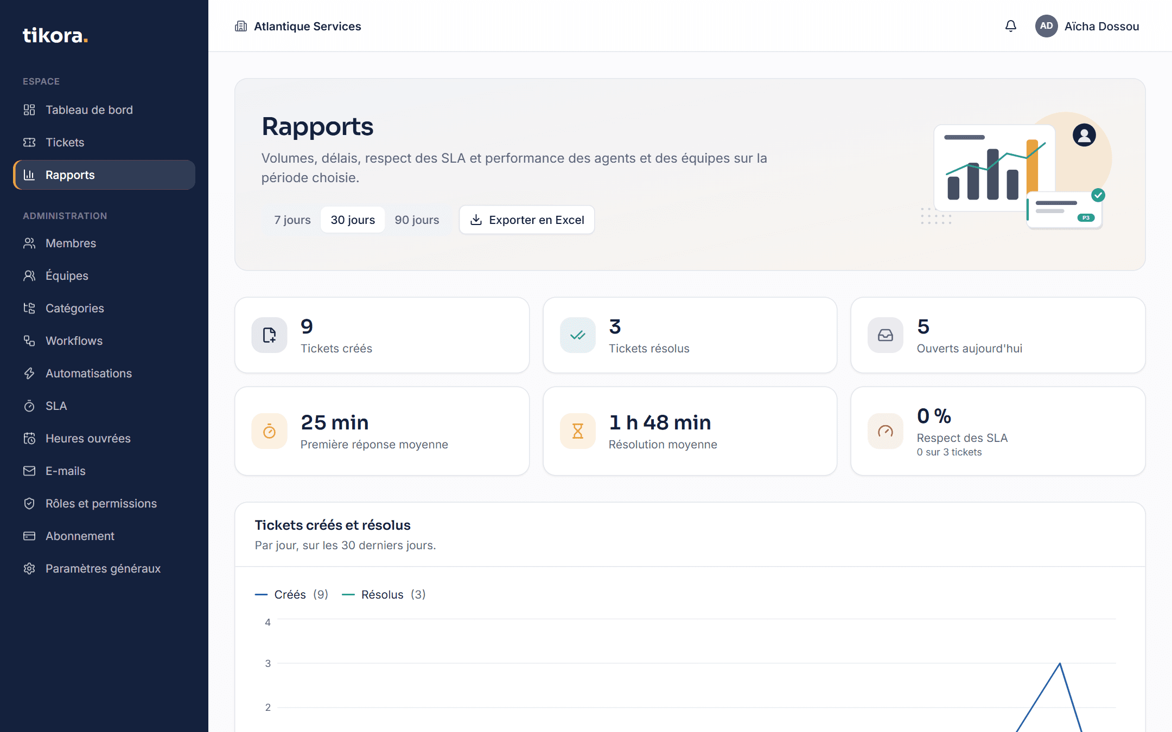
Task: Click the Tickets sidebar icon
Action: click(x=29, y=143)
